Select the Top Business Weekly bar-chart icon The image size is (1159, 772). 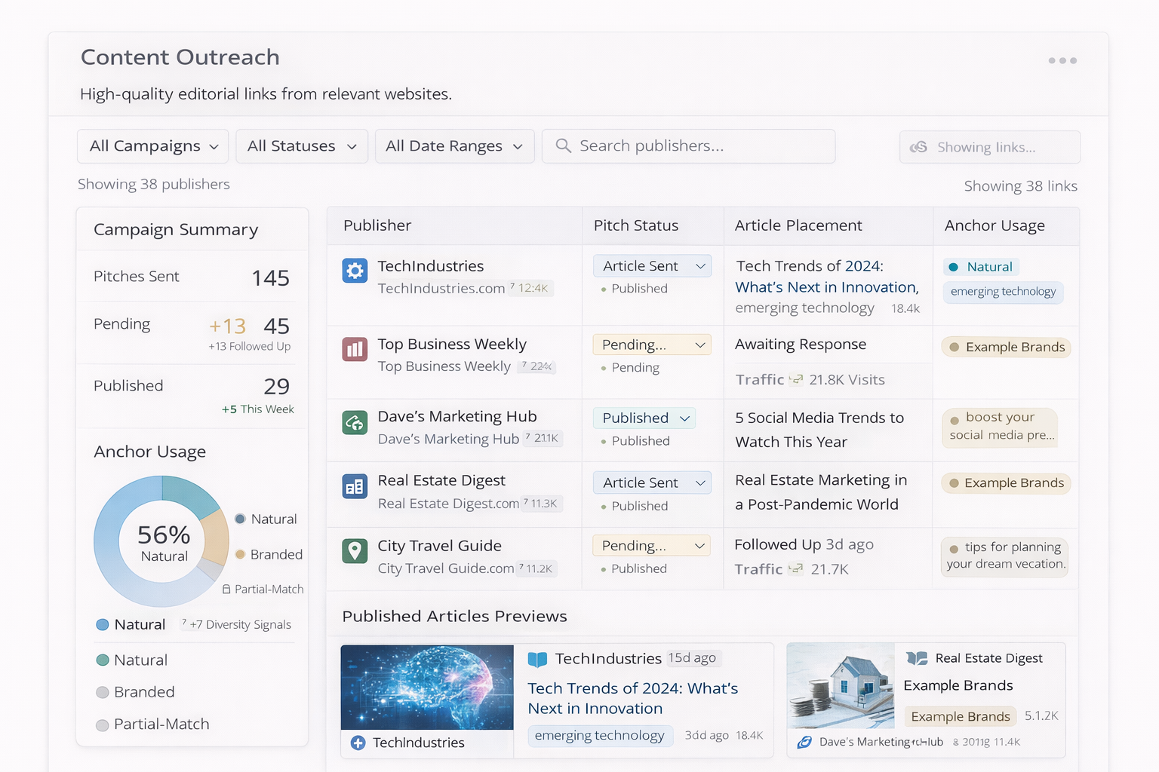click(x=355, y=348)
